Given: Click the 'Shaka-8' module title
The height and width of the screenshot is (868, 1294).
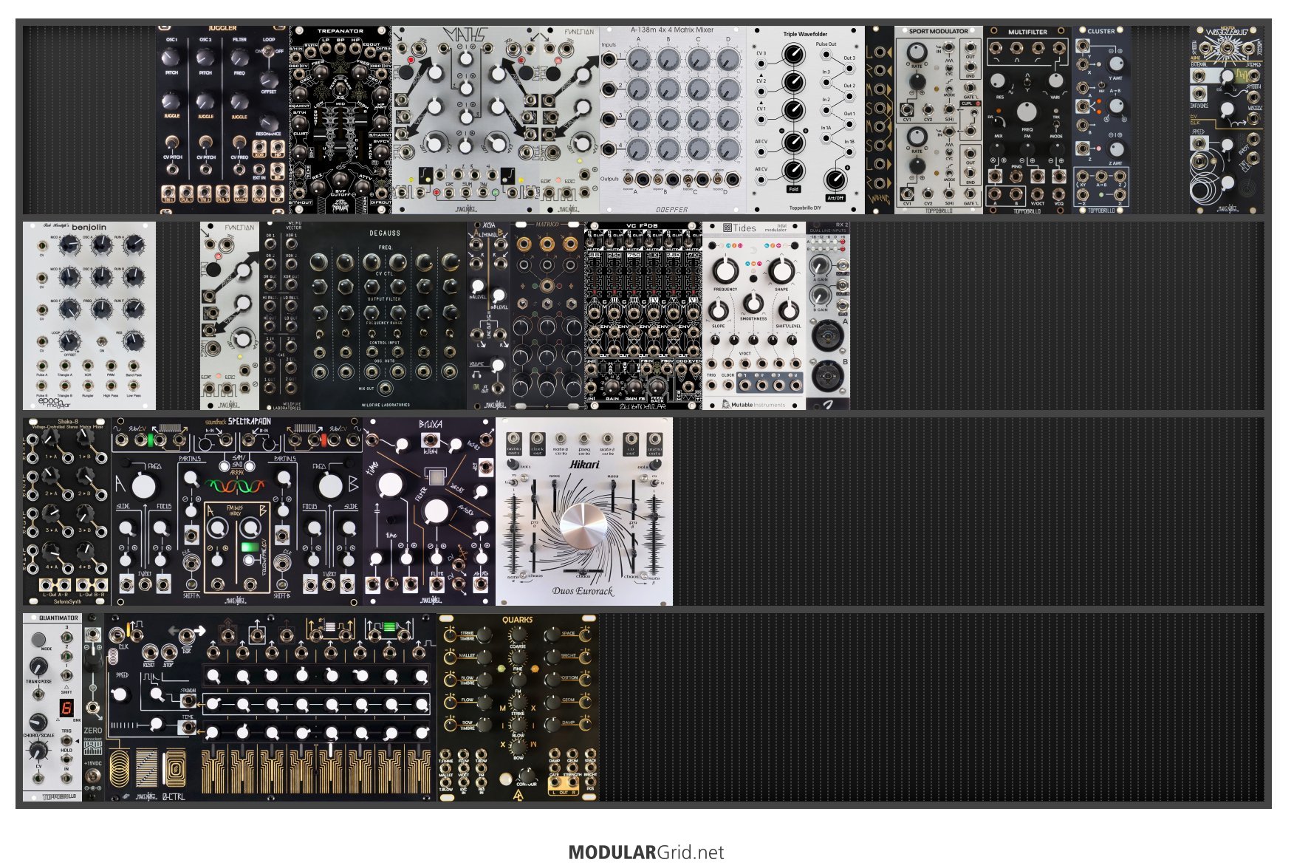Looking at the screenshot, I should [68, 422].
